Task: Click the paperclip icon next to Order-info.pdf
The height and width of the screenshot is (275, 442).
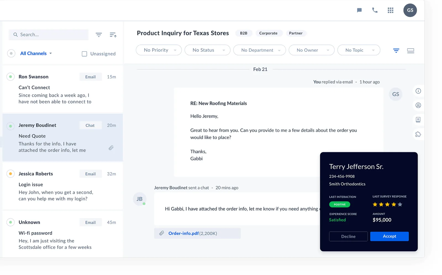Action: coord(162,233)
